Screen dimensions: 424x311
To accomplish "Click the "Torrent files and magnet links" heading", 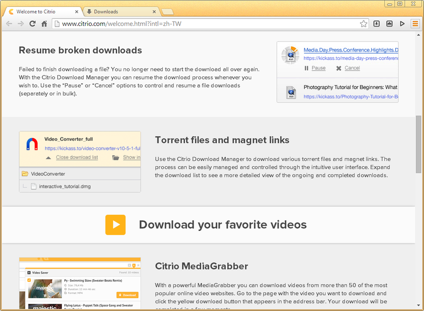I will click(222, 140).
